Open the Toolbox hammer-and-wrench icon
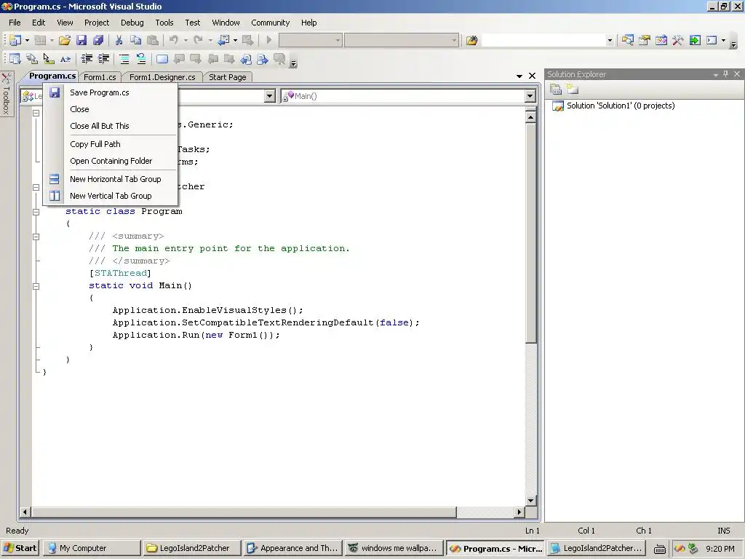 coord(678,41)
